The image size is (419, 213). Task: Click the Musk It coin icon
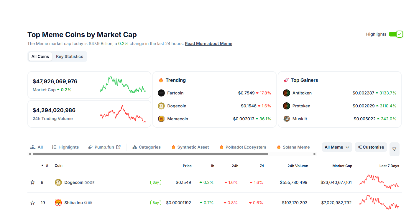coord(286,119)
